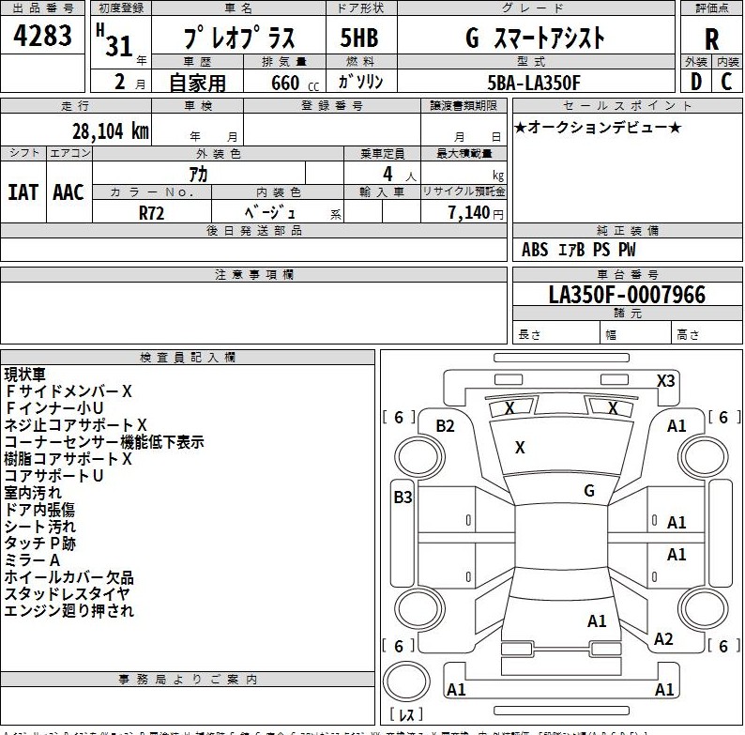Click the 幅 width field

[636, 334]
